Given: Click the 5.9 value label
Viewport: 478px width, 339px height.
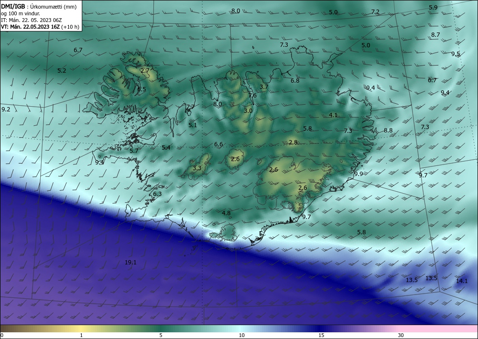Looking at the screenshot, I should [433, 7].
